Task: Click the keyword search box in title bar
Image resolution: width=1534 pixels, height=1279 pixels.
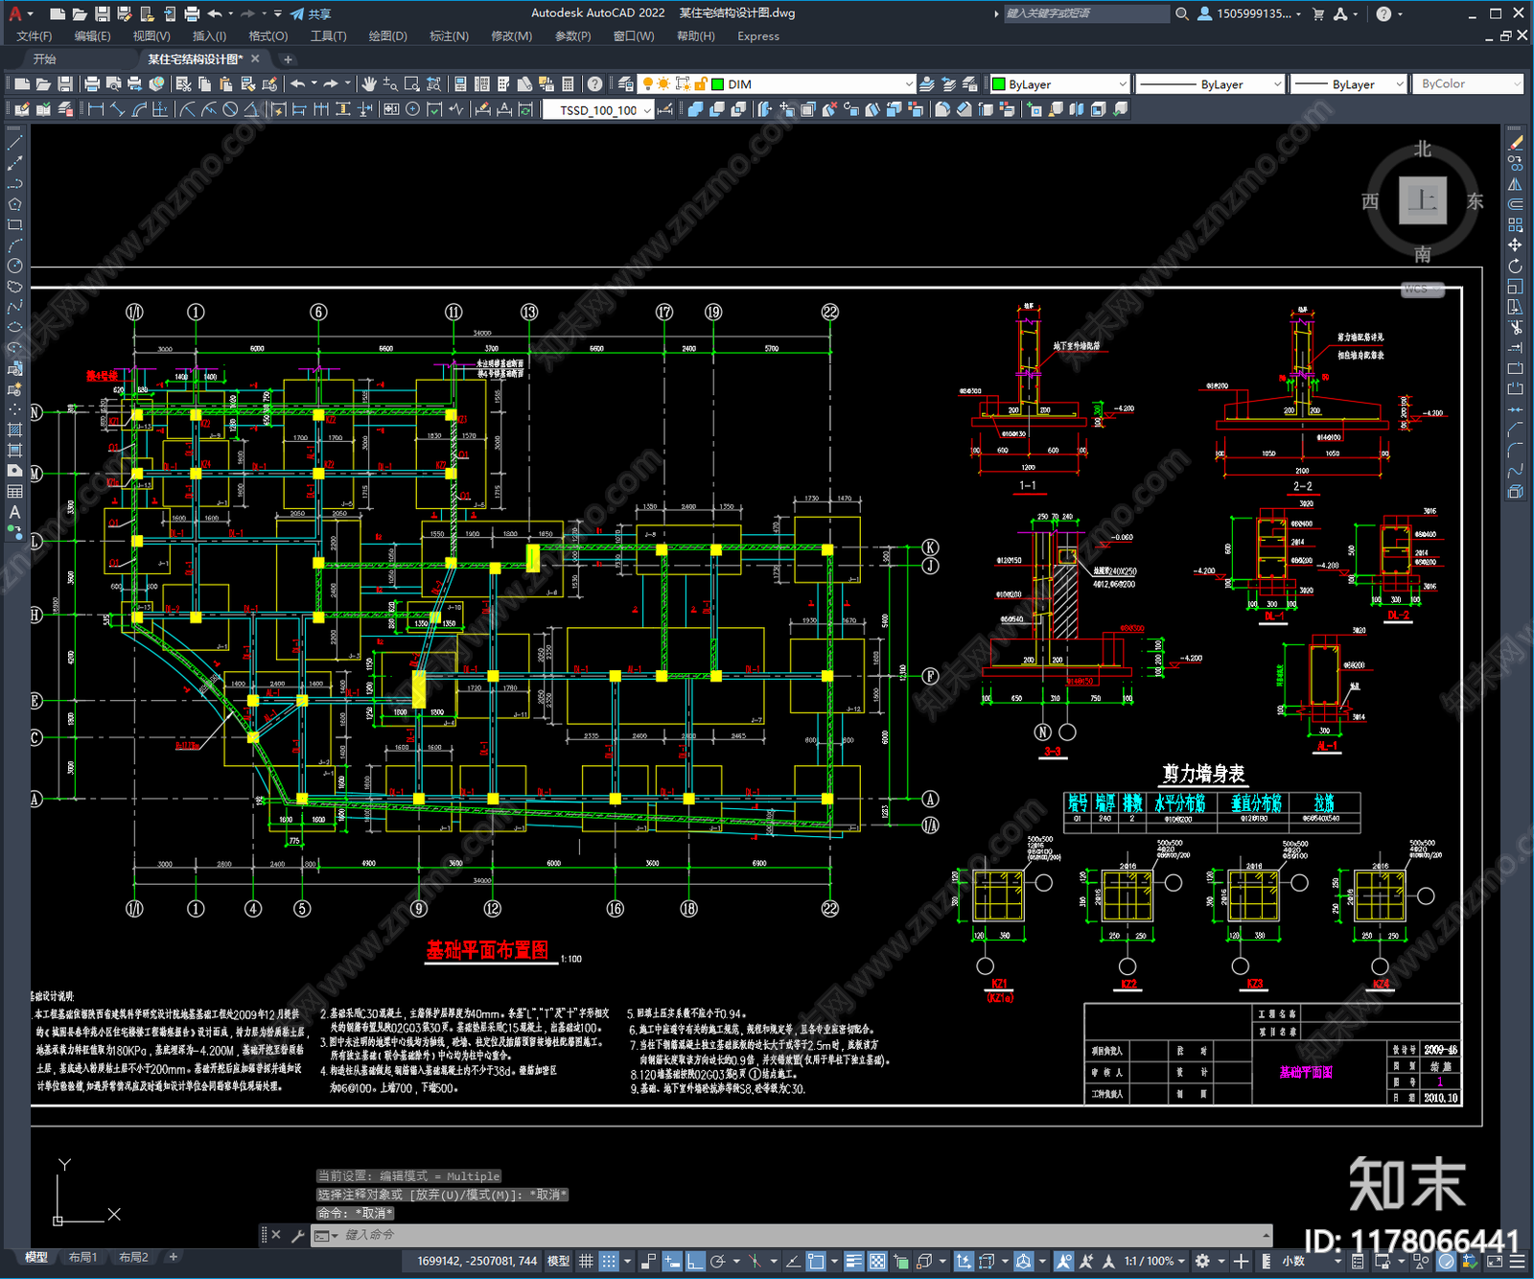Action: [x=1085, y=13]
